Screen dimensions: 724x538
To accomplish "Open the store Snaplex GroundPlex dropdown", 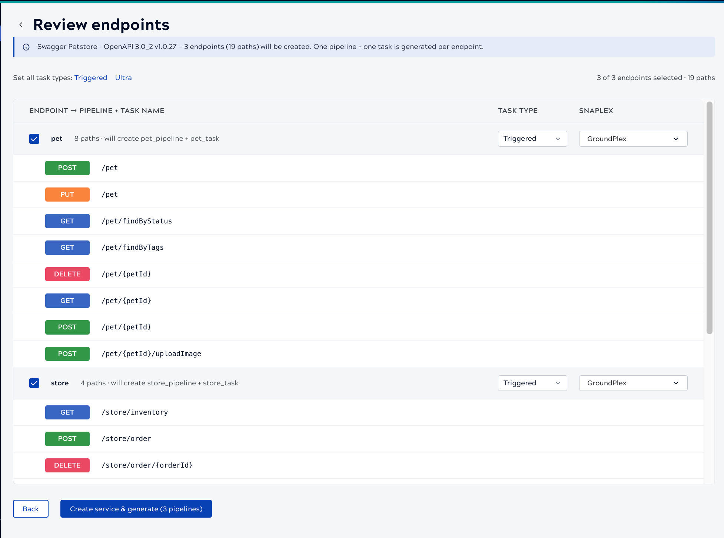I will 633,383.
